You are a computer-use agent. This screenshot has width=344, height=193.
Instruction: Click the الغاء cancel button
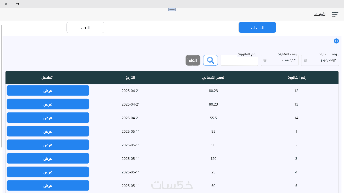click(193, 60)
